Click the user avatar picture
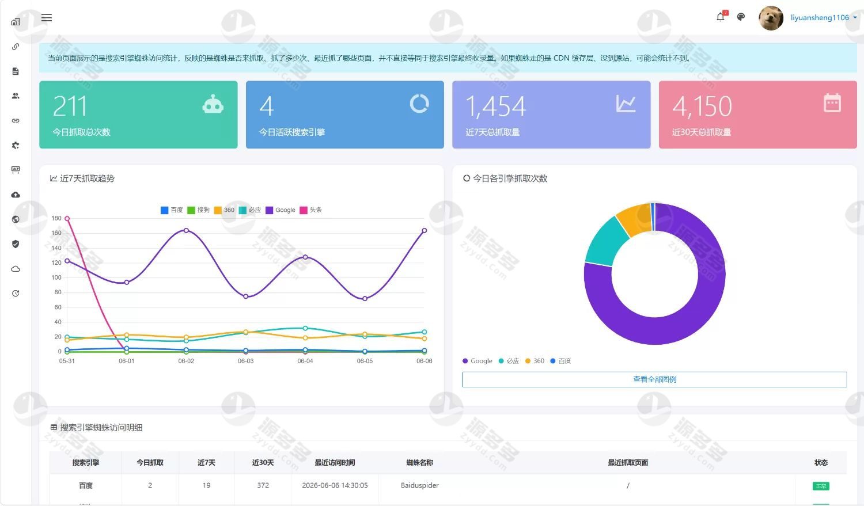 (771, 18)
